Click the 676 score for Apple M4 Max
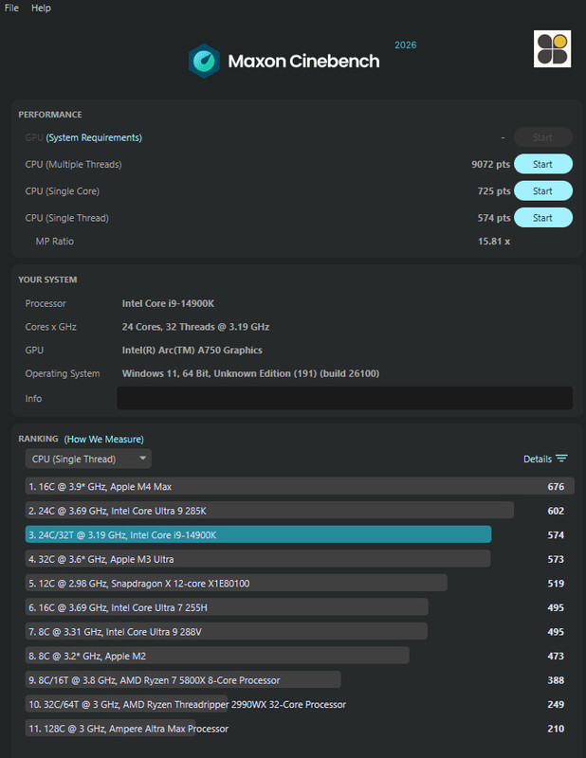Screen dimensions: 586x758 (556, 486)
